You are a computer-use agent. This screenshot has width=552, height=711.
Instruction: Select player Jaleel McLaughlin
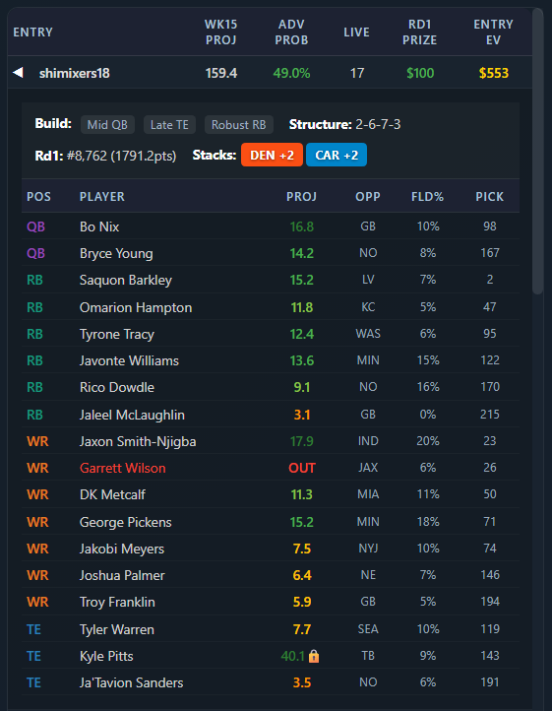[132, 415]
